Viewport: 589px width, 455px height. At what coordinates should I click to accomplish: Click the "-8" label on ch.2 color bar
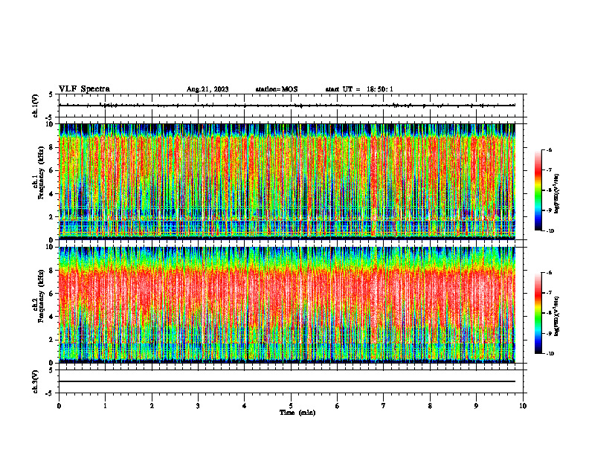coord(549,314)
